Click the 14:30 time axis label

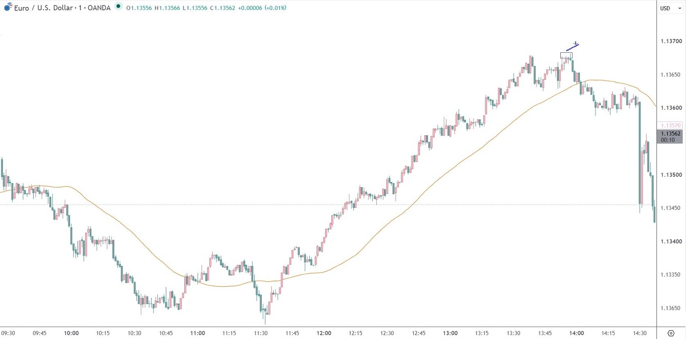coord(640,333)
